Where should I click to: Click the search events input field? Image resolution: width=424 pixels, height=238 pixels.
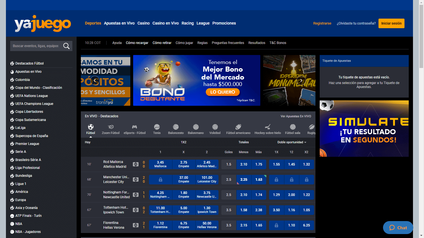click(x=36, y=46)
